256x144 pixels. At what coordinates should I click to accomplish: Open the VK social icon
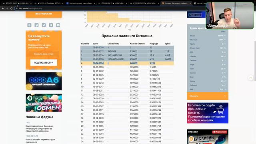pyautogui.click(x=29, y=25)
